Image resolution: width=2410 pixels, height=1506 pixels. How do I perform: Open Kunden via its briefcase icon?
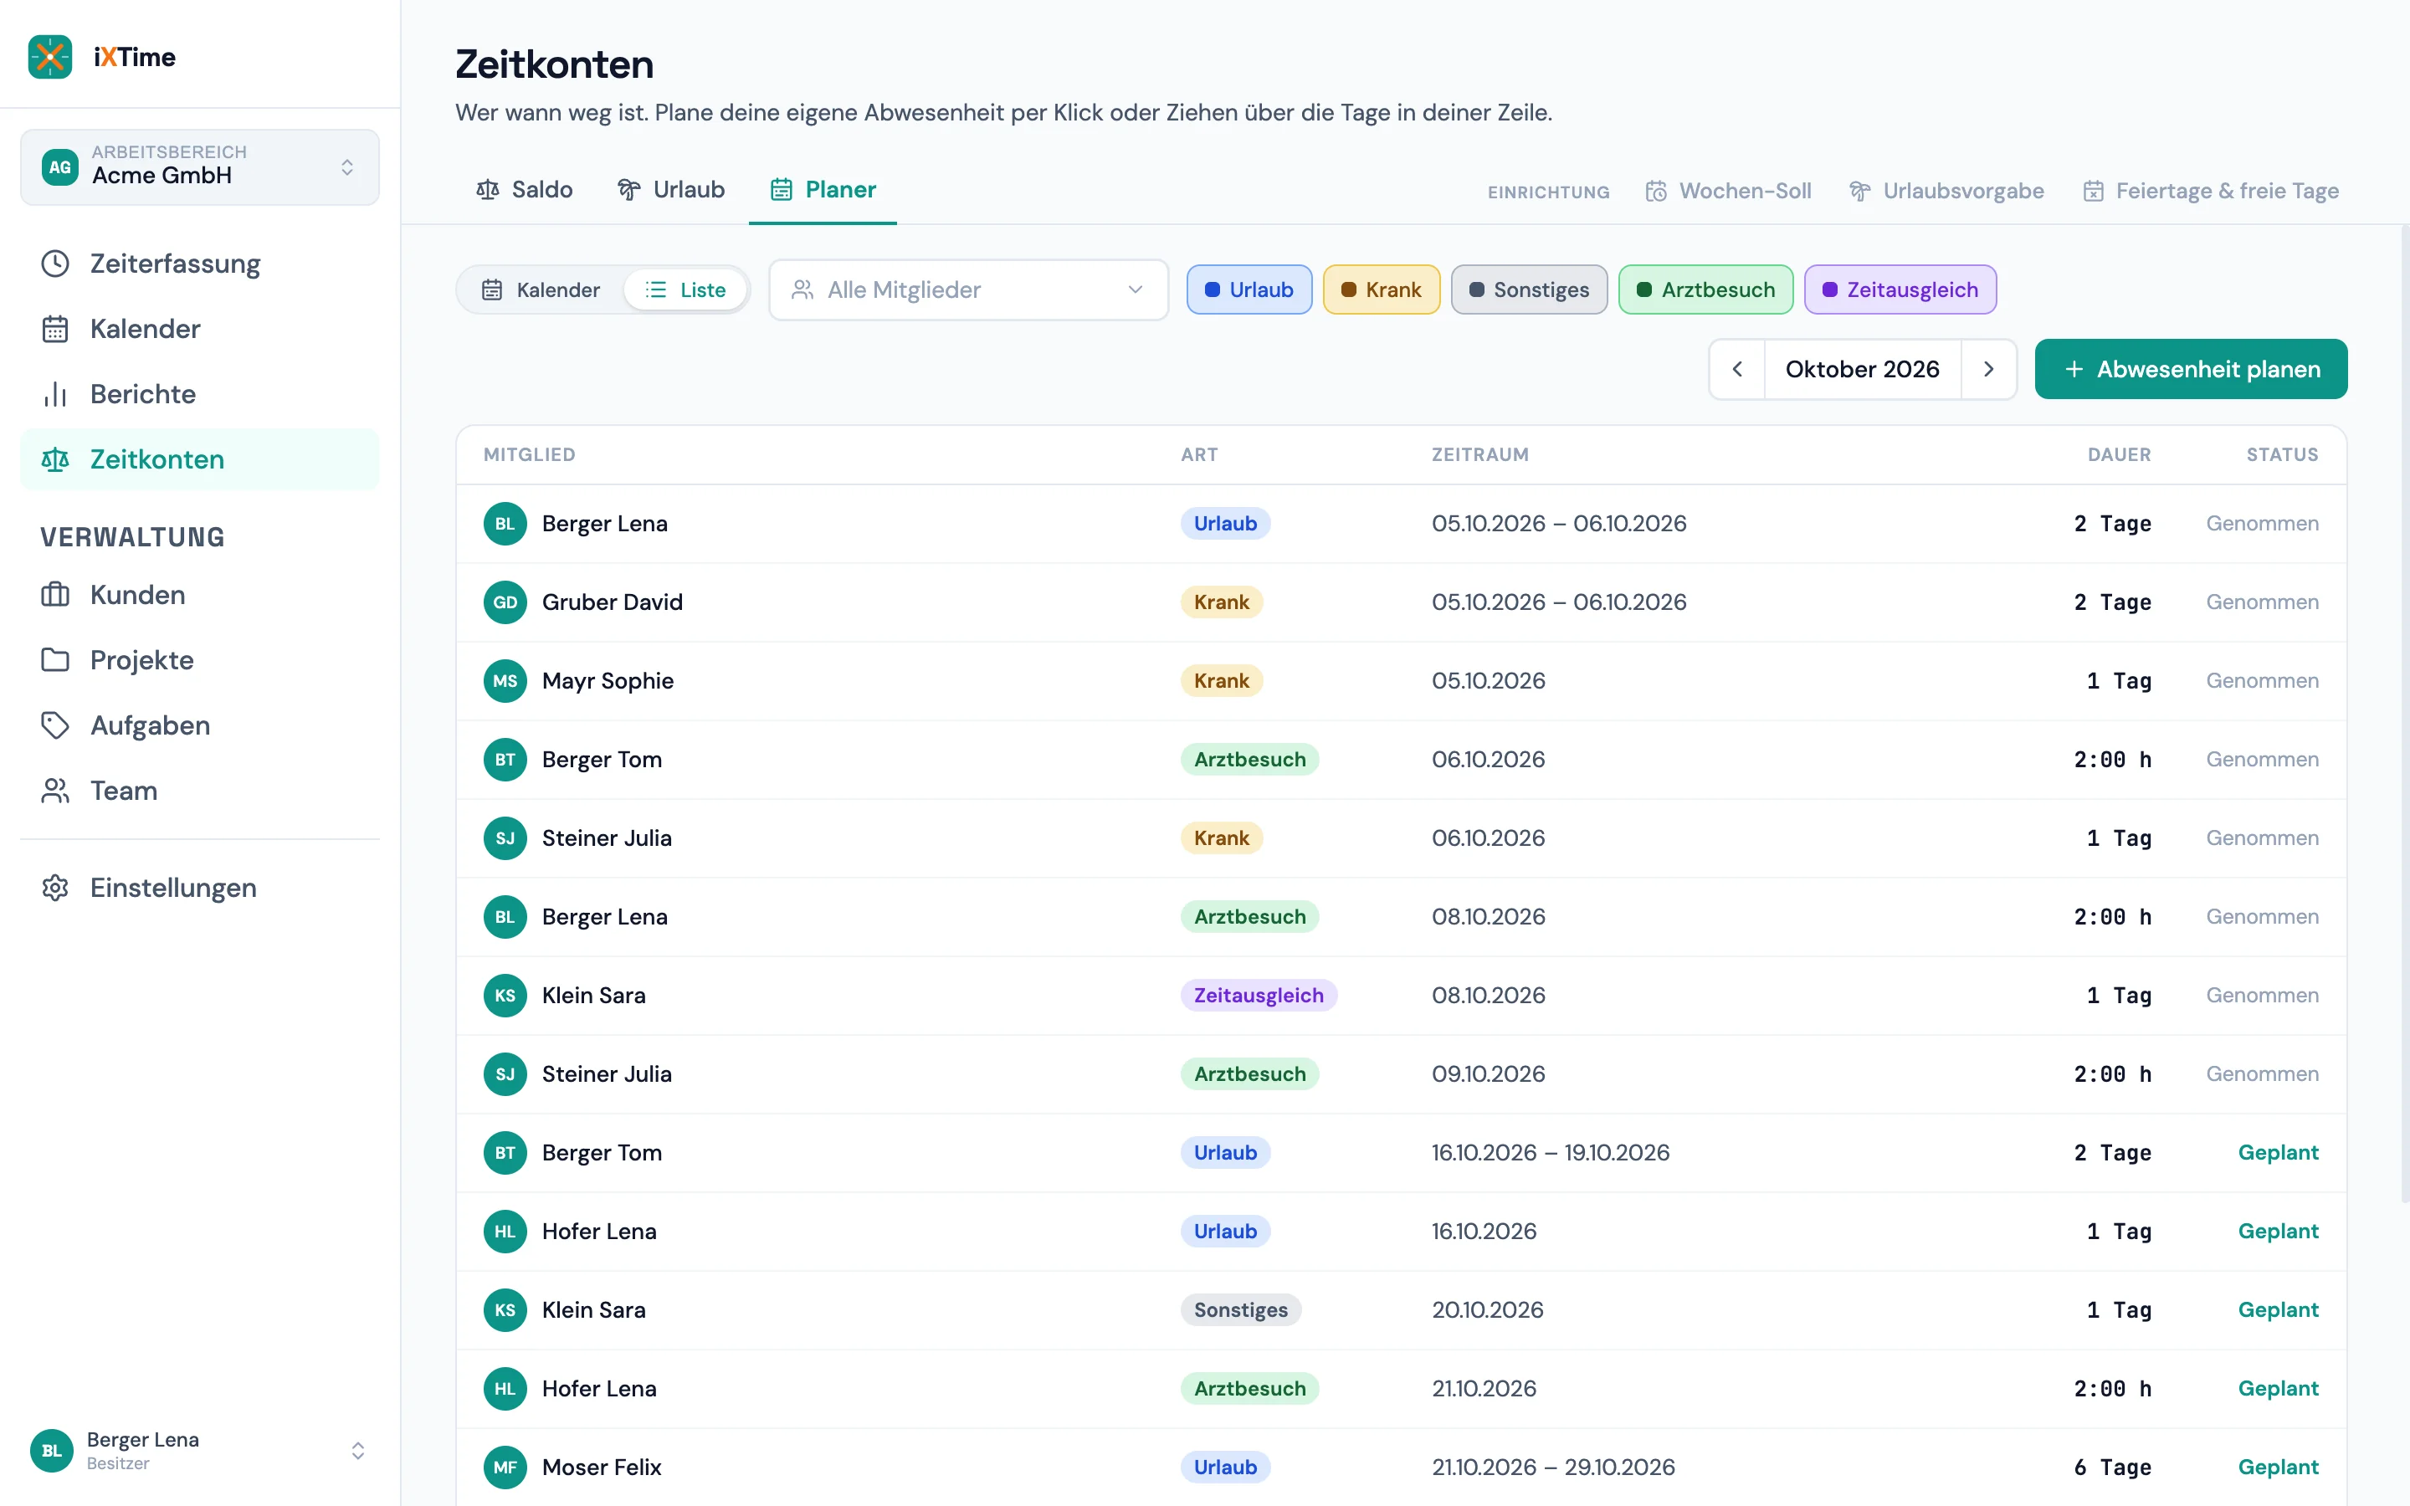54,595
